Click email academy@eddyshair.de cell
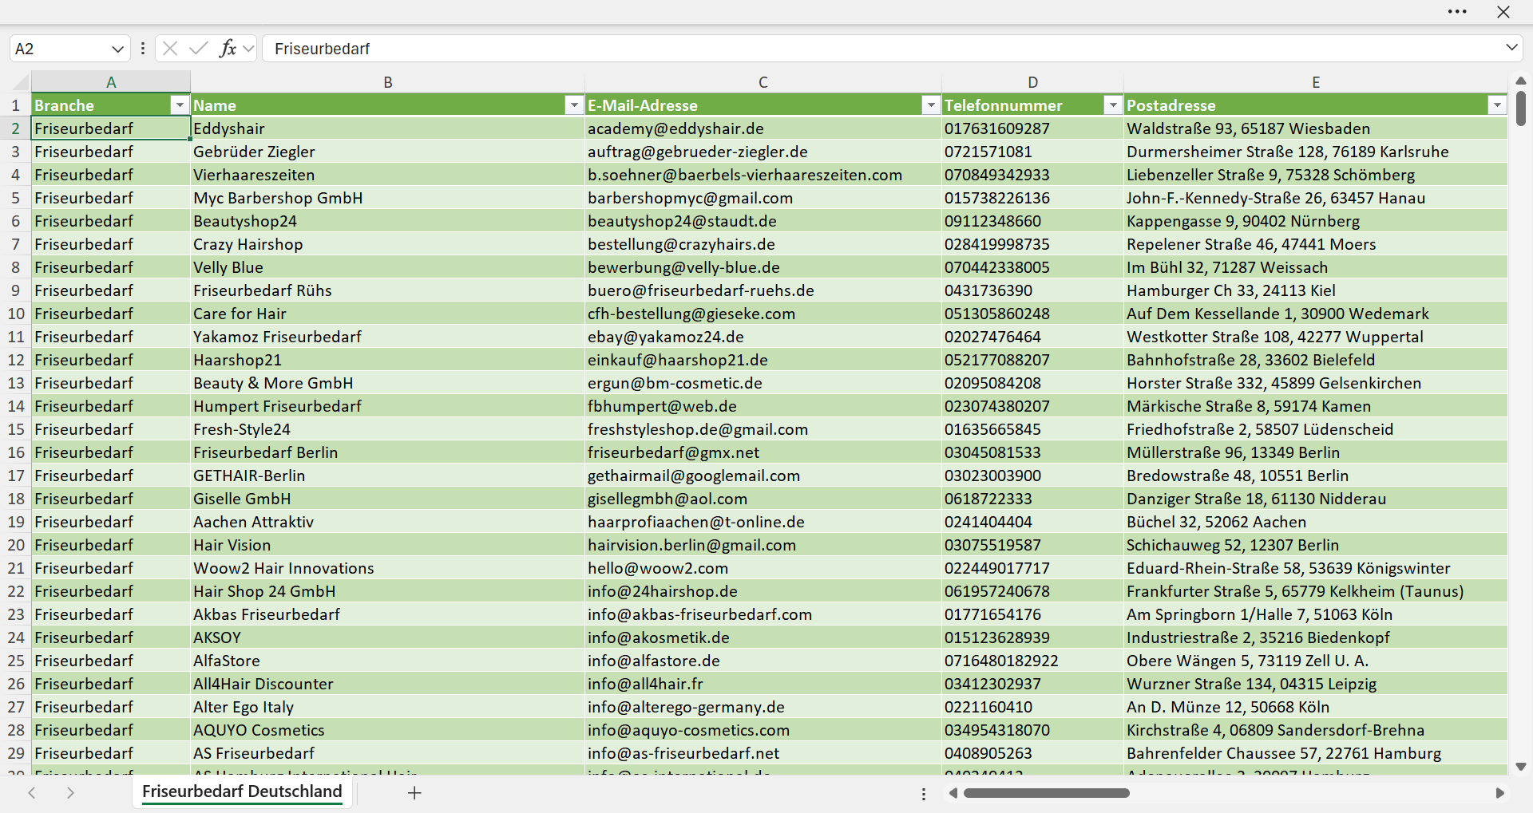This screenshot has height=813, width=1533. pyautogui.click(x=763, y=128)
